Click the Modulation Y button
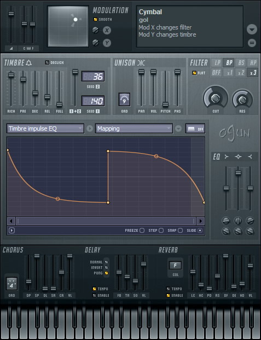Viewport: 261px width, 340px height. [107, 43]
